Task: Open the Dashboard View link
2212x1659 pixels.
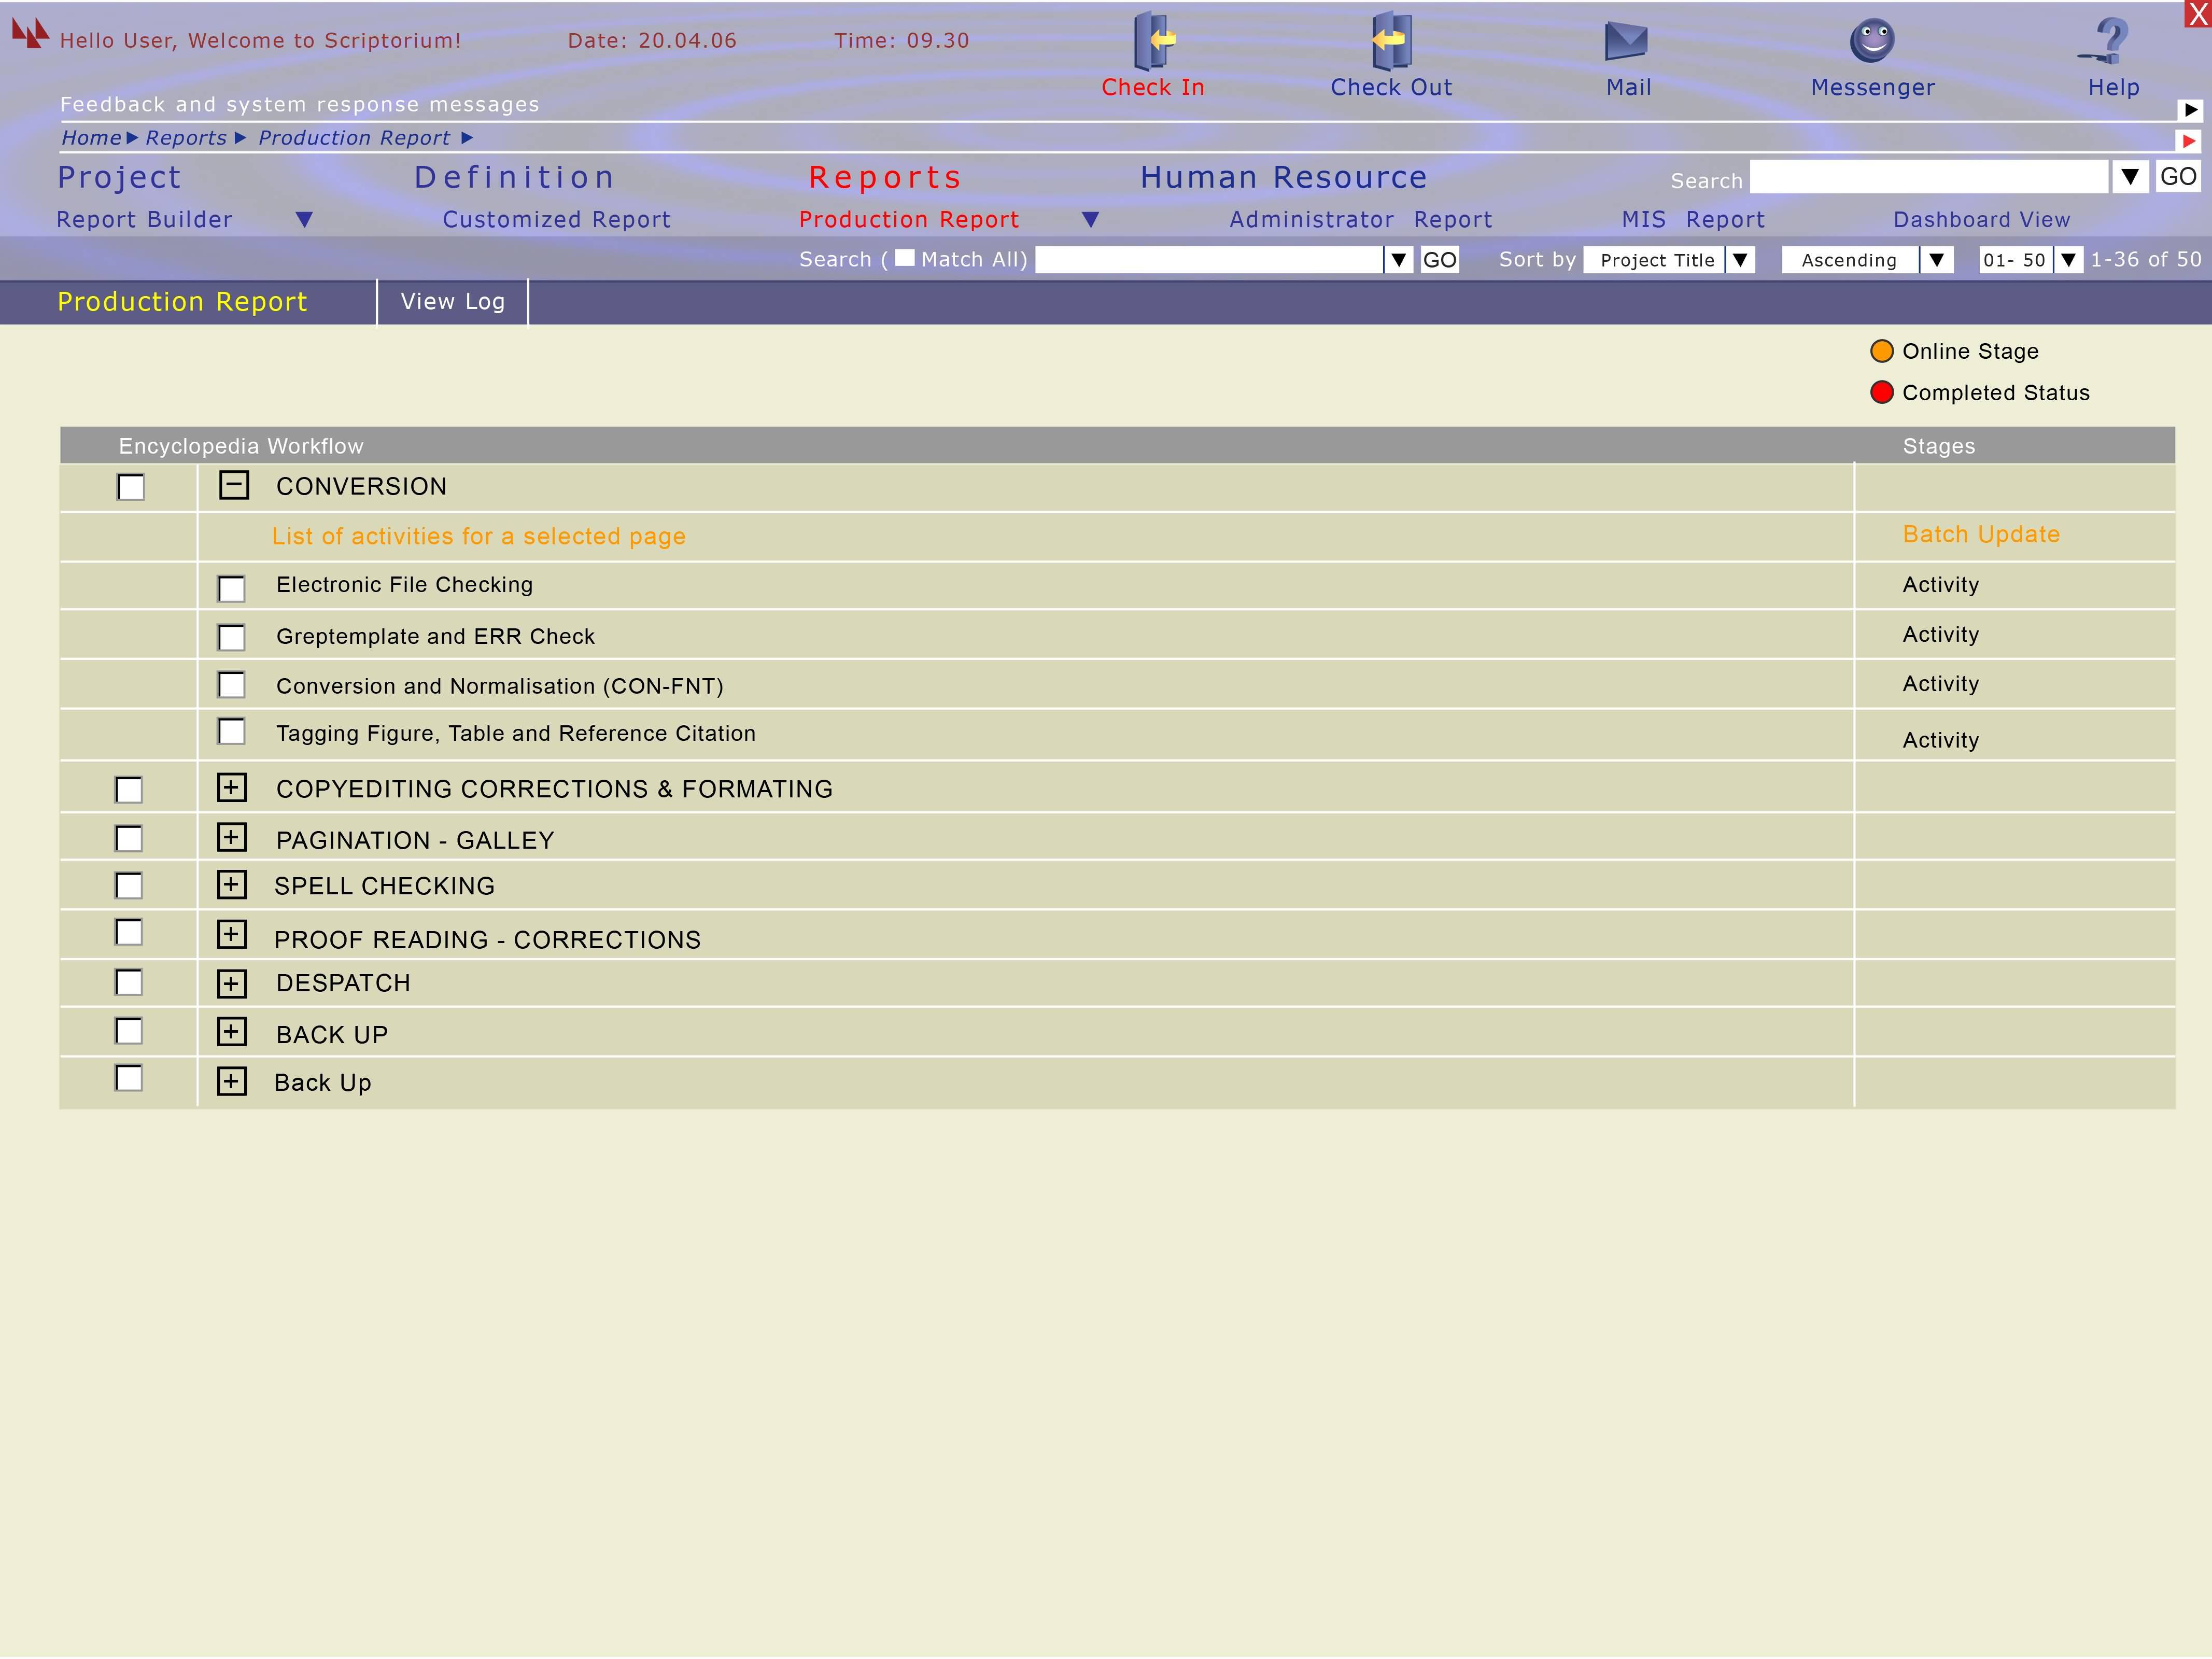Action: [1981, 220]
